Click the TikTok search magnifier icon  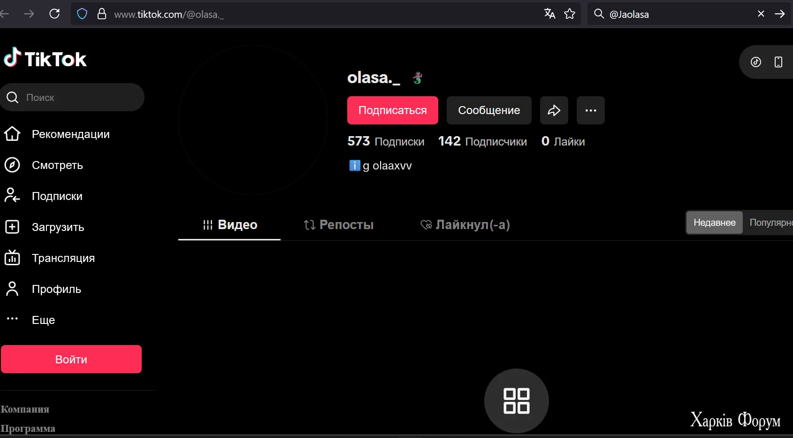(13, 97)
